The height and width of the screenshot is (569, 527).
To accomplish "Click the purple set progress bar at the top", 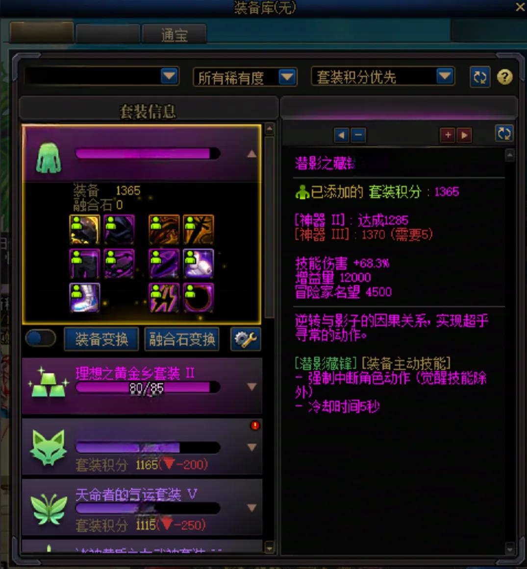I will 148,153.
